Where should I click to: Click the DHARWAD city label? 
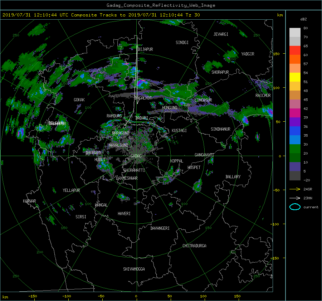point(93,153)
